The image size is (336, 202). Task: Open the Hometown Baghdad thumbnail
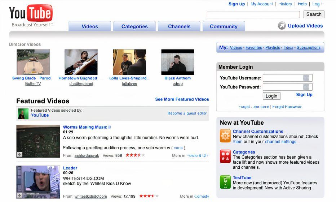[x=81, y=62]
